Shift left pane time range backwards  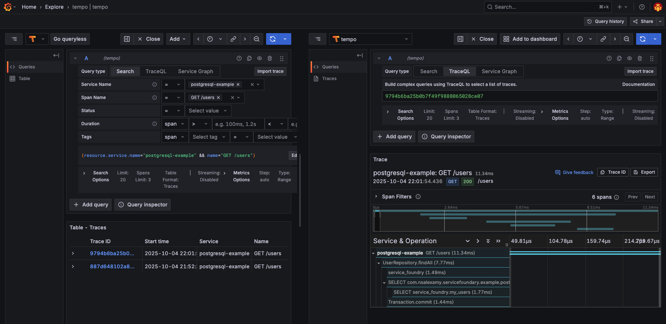coord(198,39)
